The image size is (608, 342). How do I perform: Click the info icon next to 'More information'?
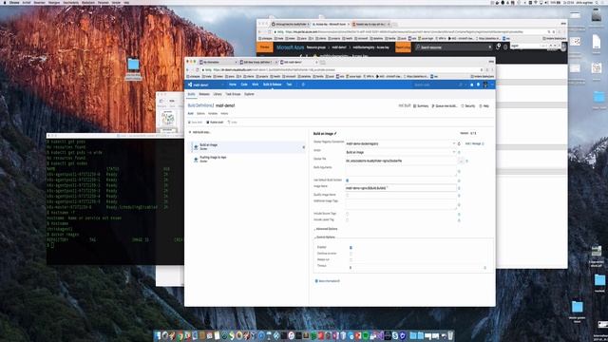pyautogui.click(x=316, y=281)
